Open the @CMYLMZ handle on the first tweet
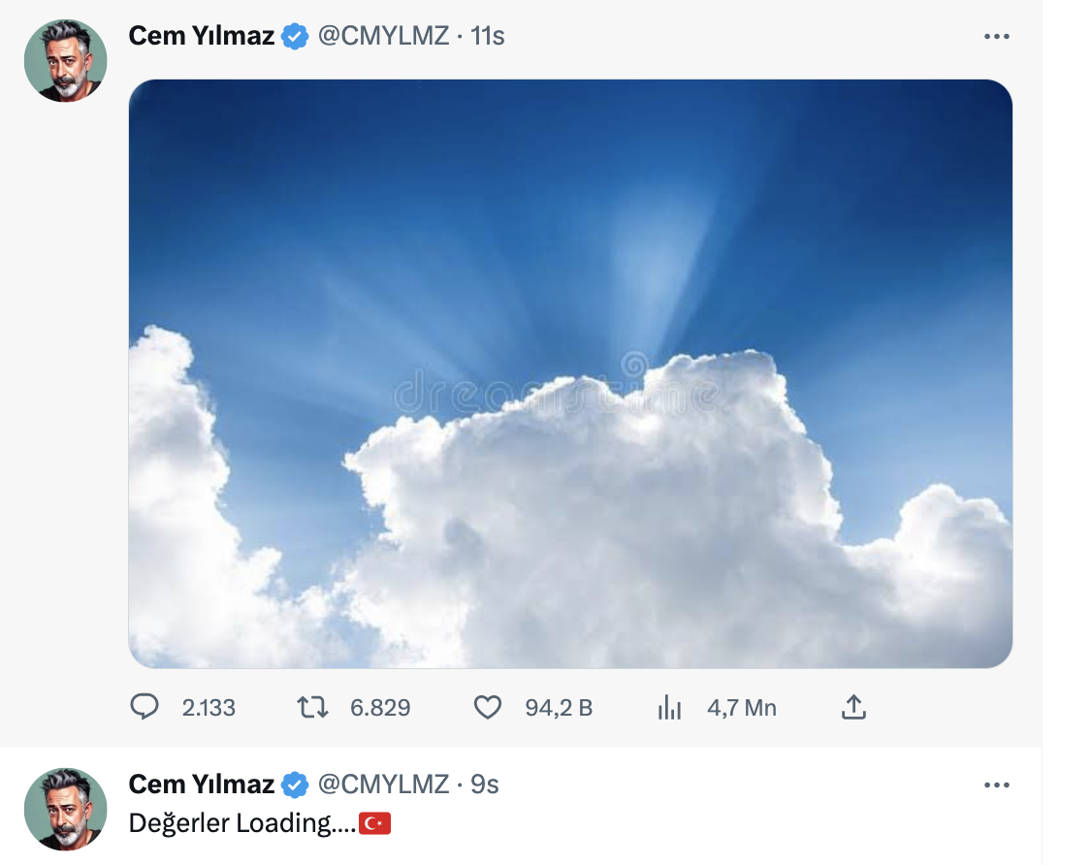The image size is (1092, 865). tap(384, 37)
